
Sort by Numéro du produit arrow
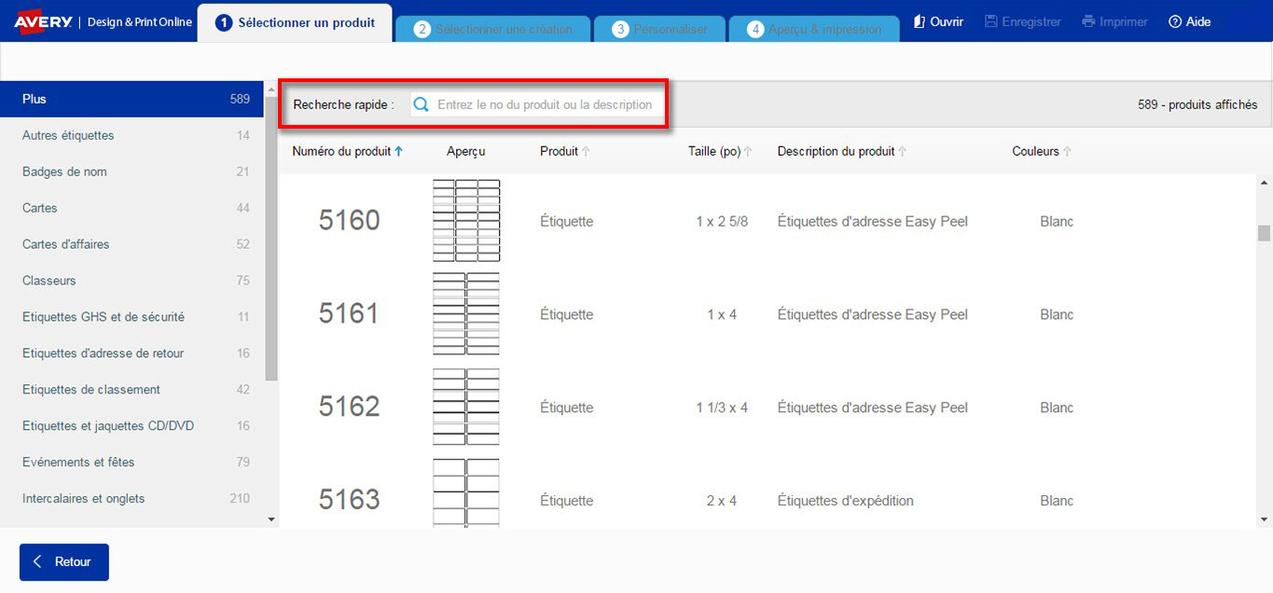pos(398,151)
